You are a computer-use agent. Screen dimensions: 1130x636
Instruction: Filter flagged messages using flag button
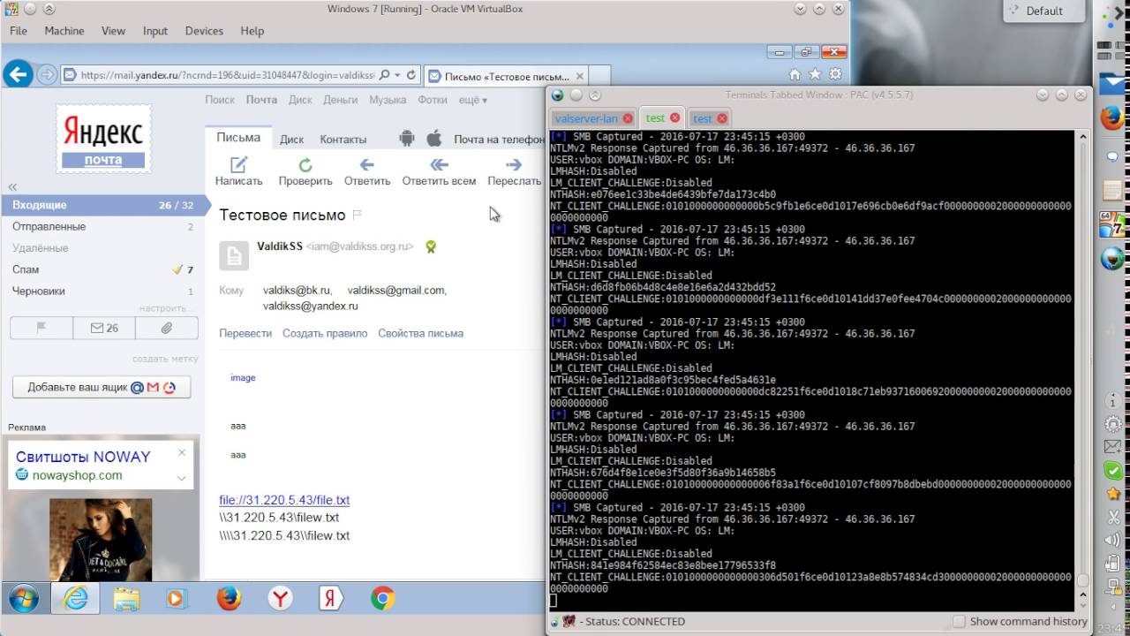point(41,328)
